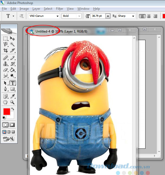Select the Magic Wand tool
Image resolution: width=165 pixels, height=175 pixels.
[x=12, y=44]
